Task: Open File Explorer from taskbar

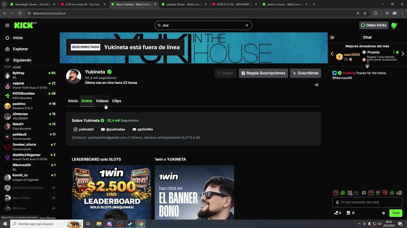Action: [x=99, y=224]
